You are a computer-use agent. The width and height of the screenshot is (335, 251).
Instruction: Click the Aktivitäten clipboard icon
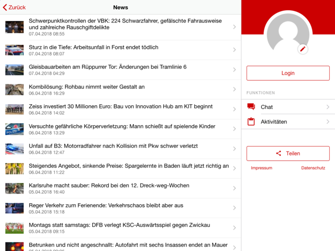point(251,121)
